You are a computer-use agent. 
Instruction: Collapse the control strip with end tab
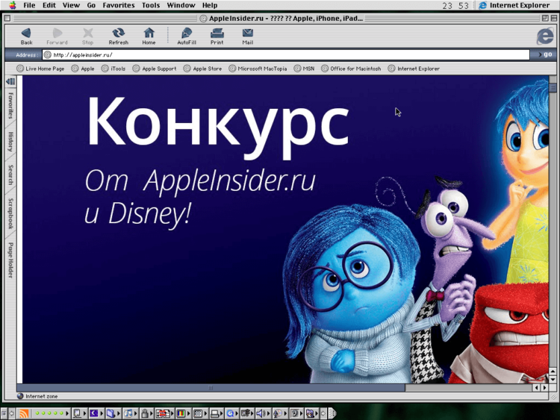point(332,413)
